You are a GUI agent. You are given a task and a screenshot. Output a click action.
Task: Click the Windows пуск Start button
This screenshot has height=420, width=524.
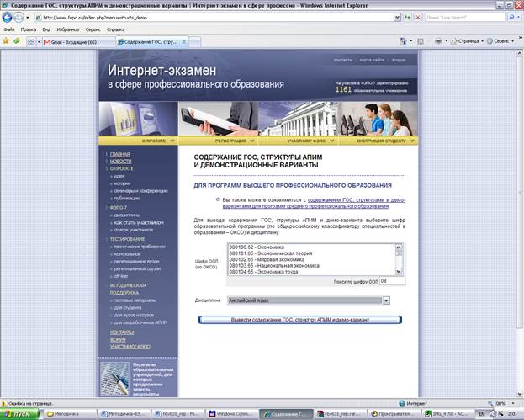coord(16,414)
